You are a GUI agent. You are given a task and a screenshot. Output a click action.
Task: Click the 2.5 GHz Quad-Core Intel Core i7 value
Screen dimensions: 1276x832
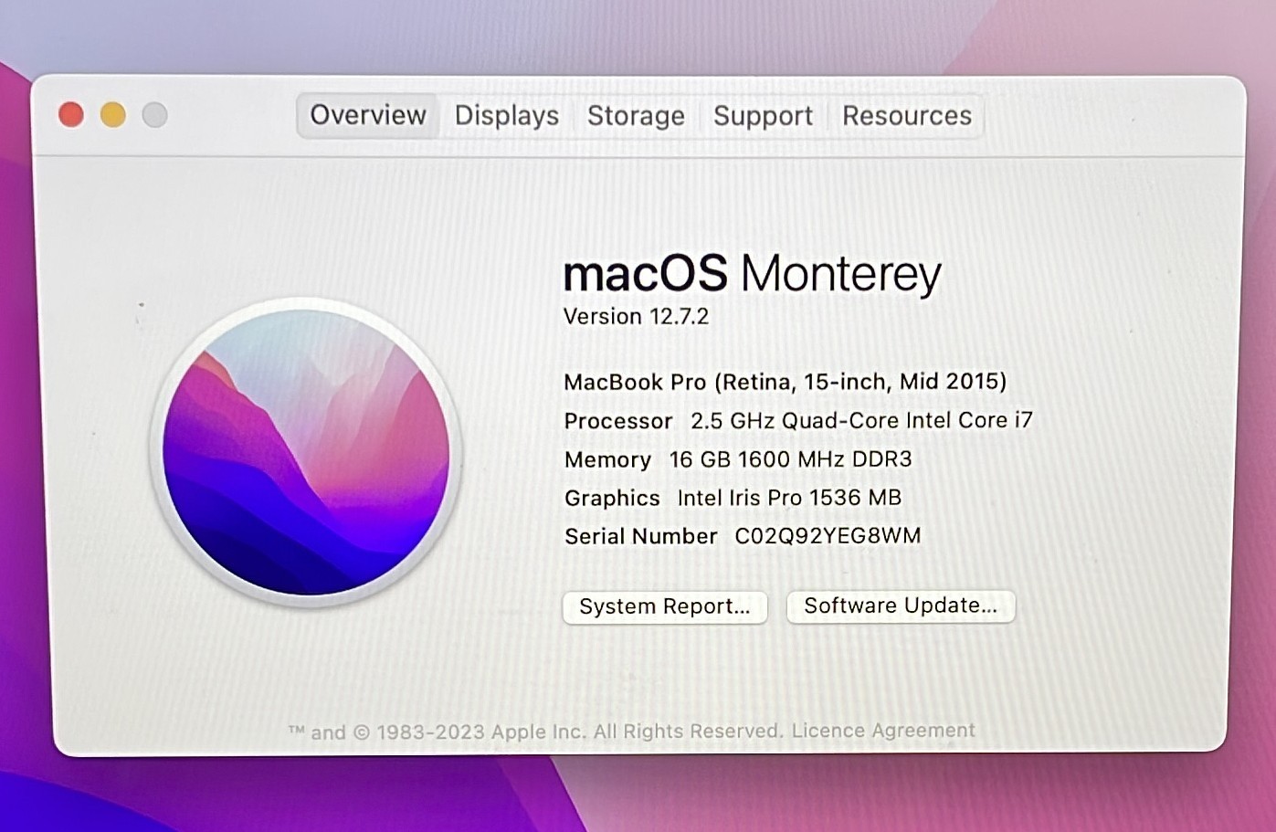(x=861, y=420)
